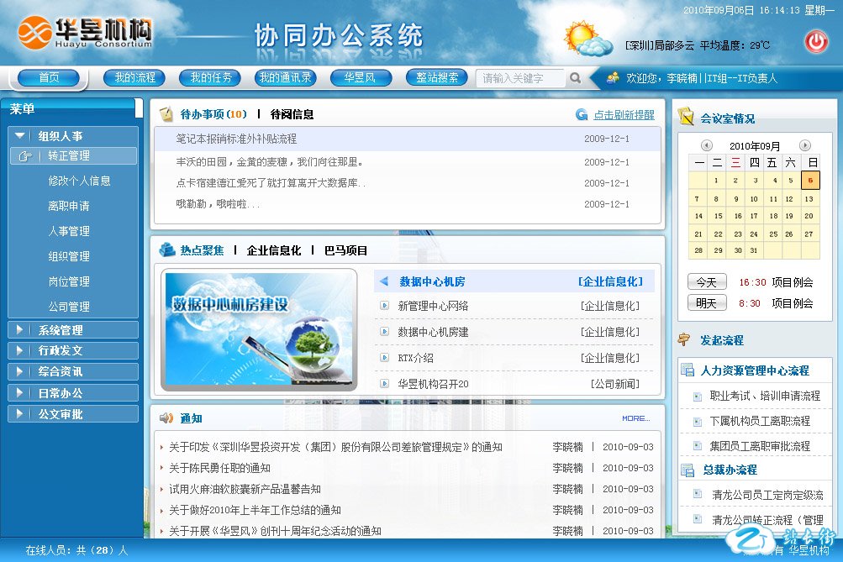This screenshot has height=562, width=843.
Task: Click the weather sun cloud icon
Action: pyautogui.click(x=587, y=39)
